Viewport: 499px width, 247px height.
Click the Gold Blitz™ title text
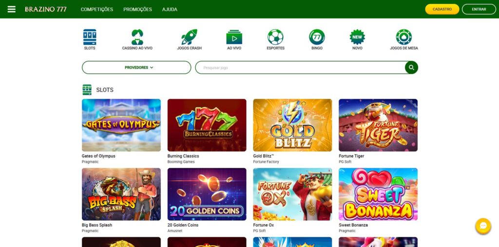point(264,156)
